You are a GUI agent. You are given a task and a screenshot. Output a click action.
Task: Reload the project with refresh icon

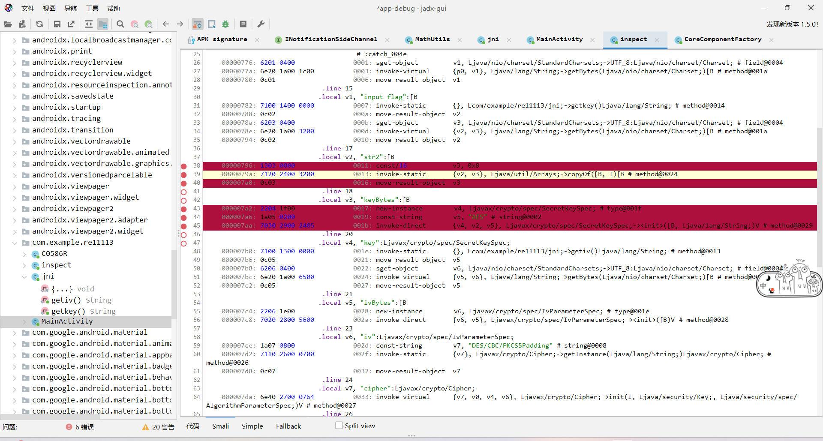tap(39, 24)
